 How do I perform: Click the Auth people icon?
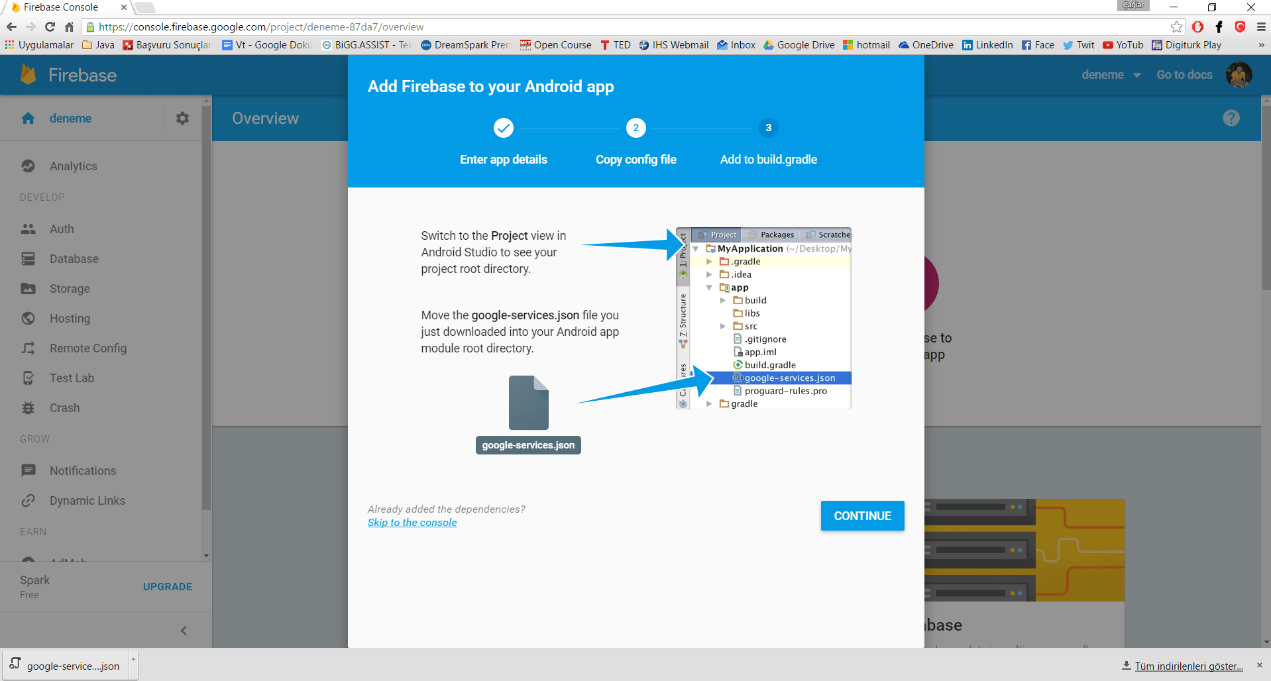[x=28, y=229]
